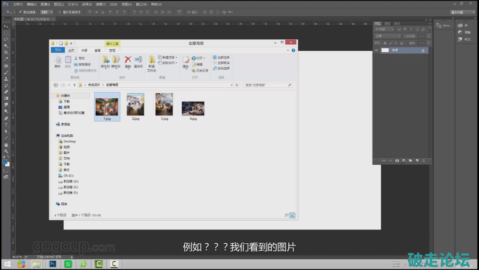Select the Zoom tool
Screen dimensions: 479x270
click(x=6, y=151)
